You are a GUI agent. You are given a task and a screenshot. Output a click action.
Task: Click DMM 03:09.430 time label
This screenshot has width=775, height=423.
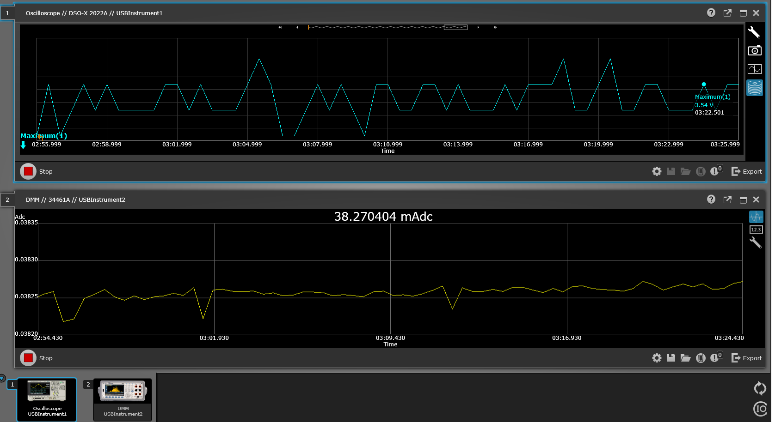click(x=390, y=338)
